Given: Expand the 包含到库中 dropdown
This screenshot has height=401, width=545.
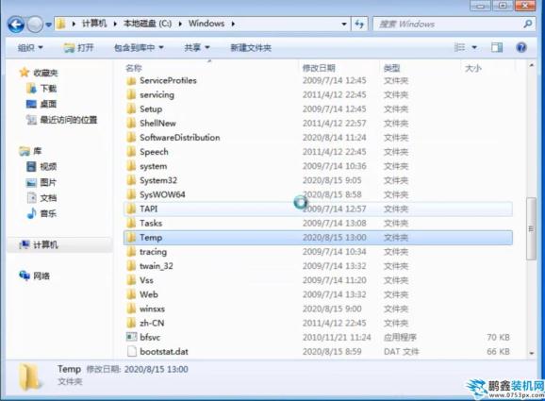Looking at the screenshot, I should 139,47.
